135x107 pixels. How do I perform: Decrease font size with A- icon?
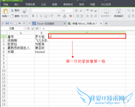[81, 11]
